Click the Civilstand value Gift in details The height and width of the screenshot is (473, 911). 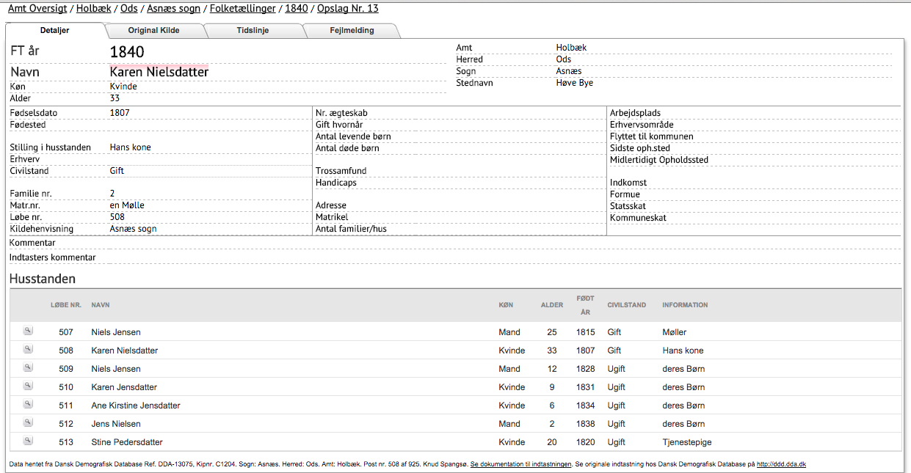[117, 171]
